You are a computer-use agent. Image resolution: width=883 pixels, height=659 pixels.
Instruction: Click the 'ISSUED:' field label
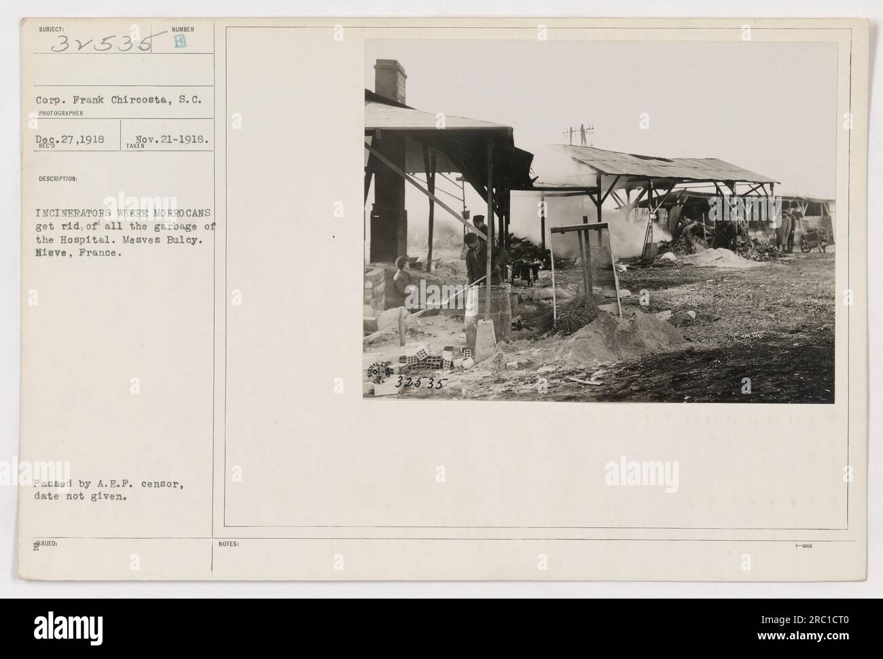point(46,544)
